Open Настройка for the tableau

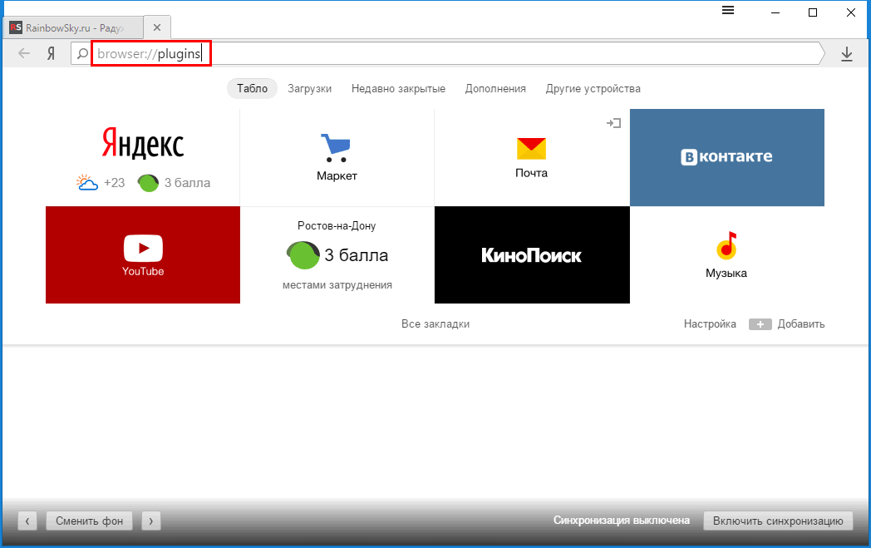[710, 324]
